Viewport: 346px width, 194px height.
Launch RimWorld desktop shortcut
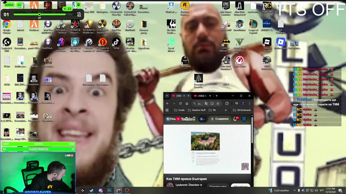coord(130,26)
